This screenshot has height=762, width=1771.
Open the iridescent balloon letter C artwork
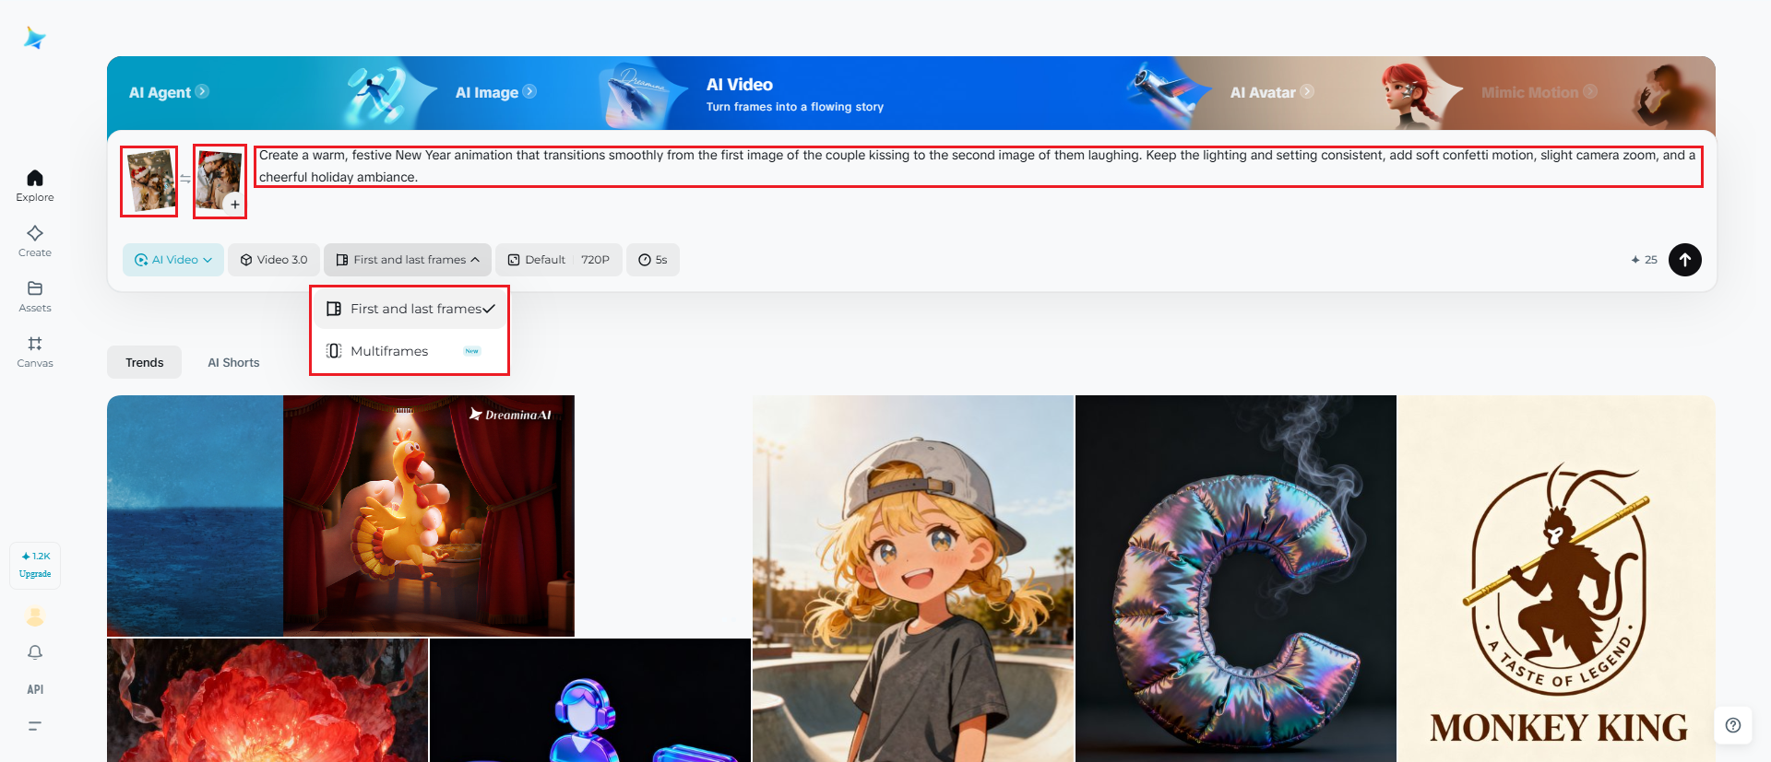coord(1236,579)
